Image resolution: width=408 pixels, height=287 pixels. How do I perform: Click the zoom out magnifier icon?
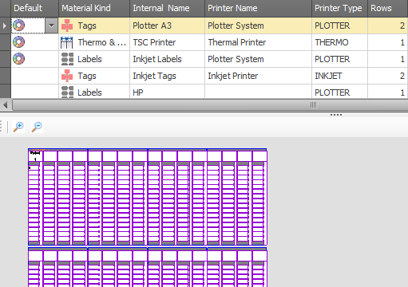37,127
